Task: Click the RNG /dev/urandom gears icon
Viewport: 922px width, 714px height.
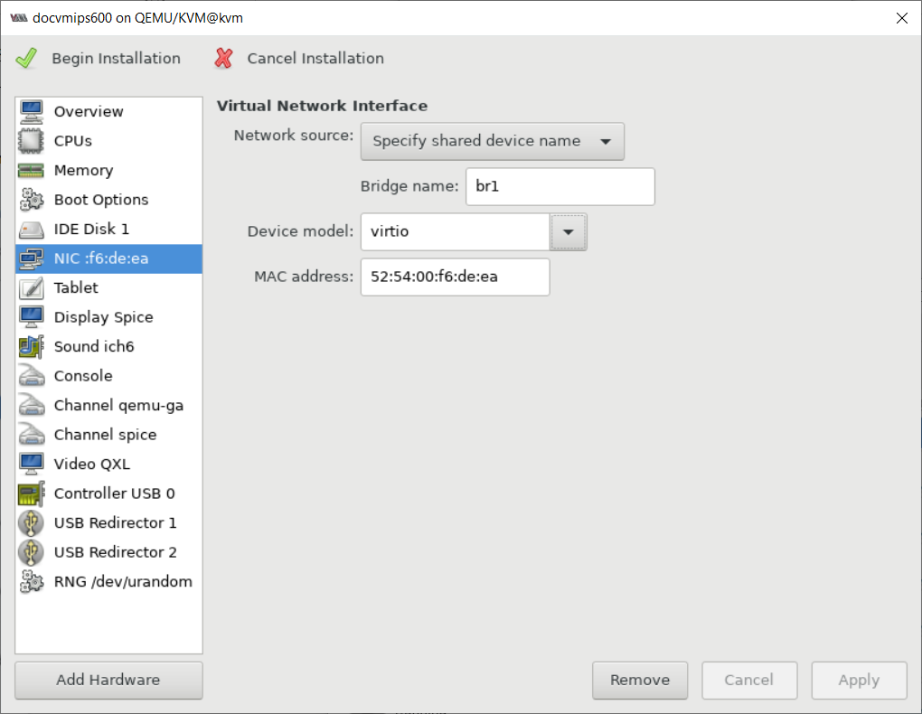Action: coord(31,582)
